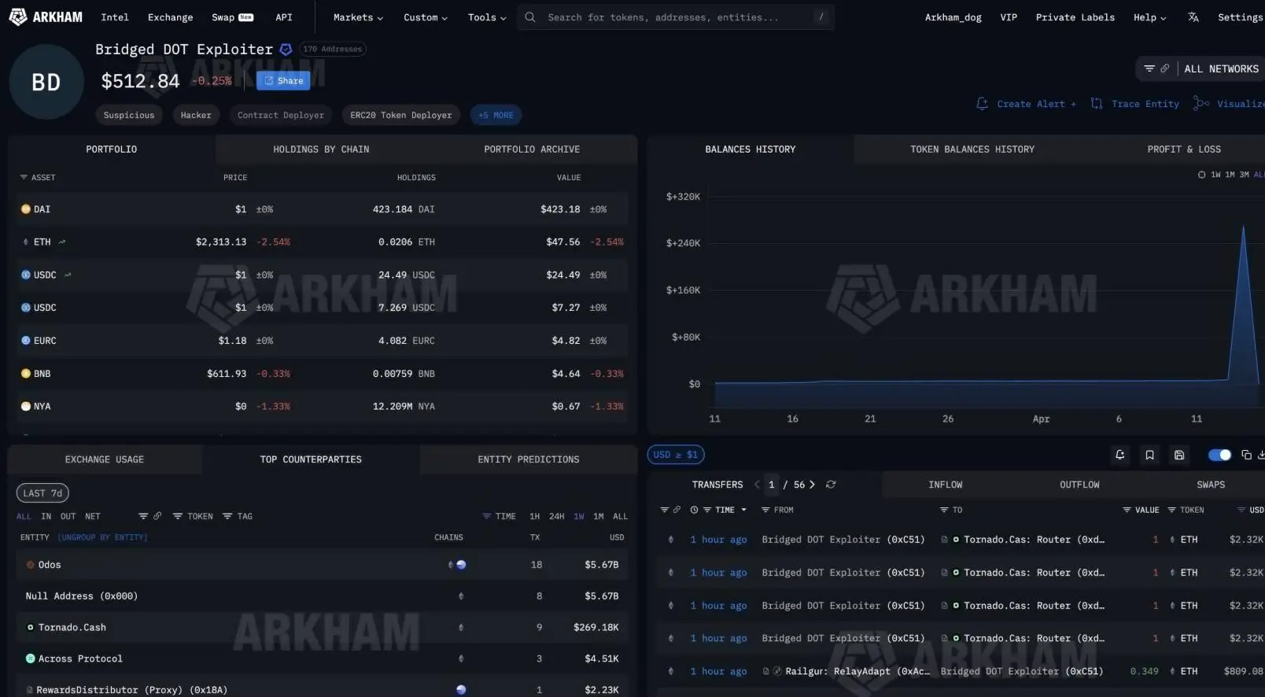
Task: Click the search magnifier icon
Action: 530,17
